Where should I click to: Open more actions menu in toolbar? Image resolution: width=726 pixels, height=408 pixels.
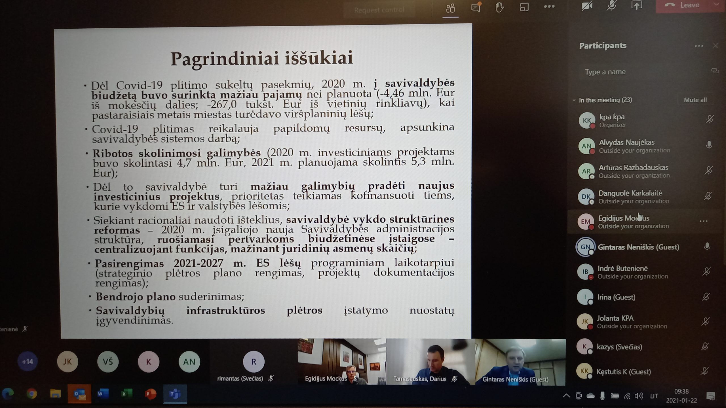tap(549, 7)
